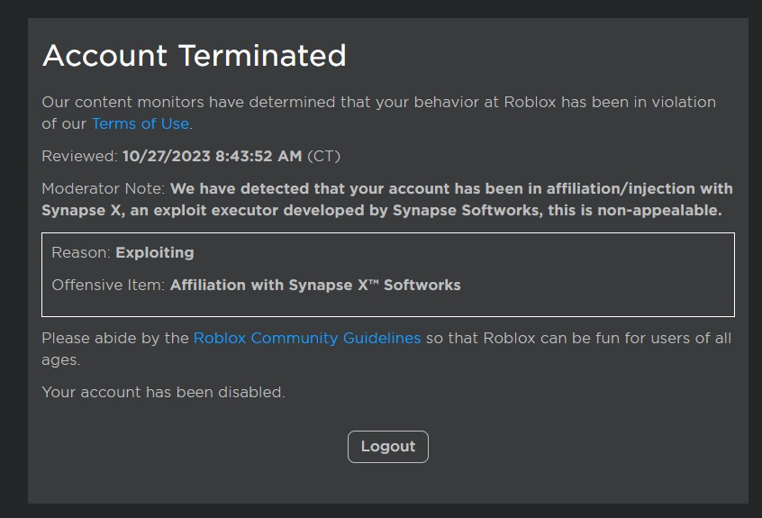Click the Offensive Item Affiliation with Synapse X text
This screenshot has height=518, width=762.
tap(256, 286)
